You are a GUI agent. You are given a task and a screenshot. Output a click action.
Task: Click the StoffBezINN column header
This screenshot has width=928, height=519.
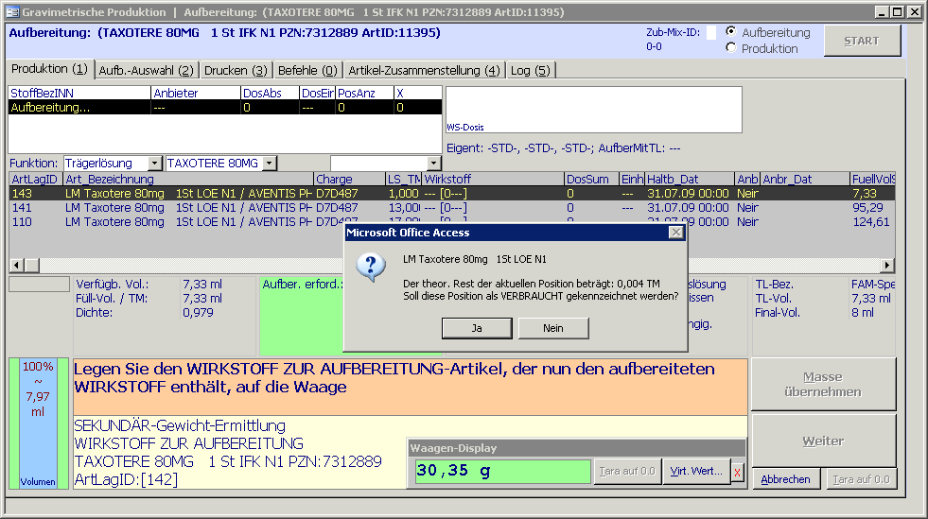tap(79, 93)
